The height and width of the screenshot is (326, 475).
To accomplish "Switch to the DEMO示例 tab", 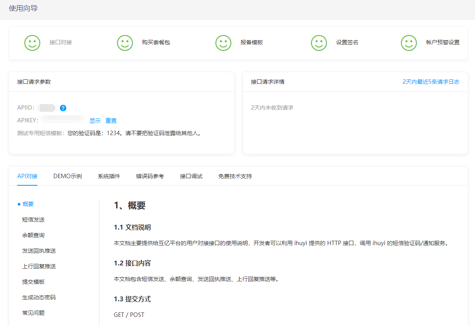I will [x=67, y=176].
